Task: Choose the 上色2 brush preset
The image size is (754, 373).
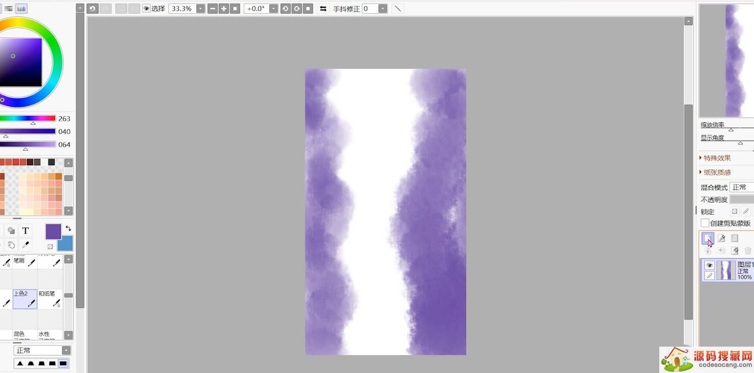Action: [25, 299]
